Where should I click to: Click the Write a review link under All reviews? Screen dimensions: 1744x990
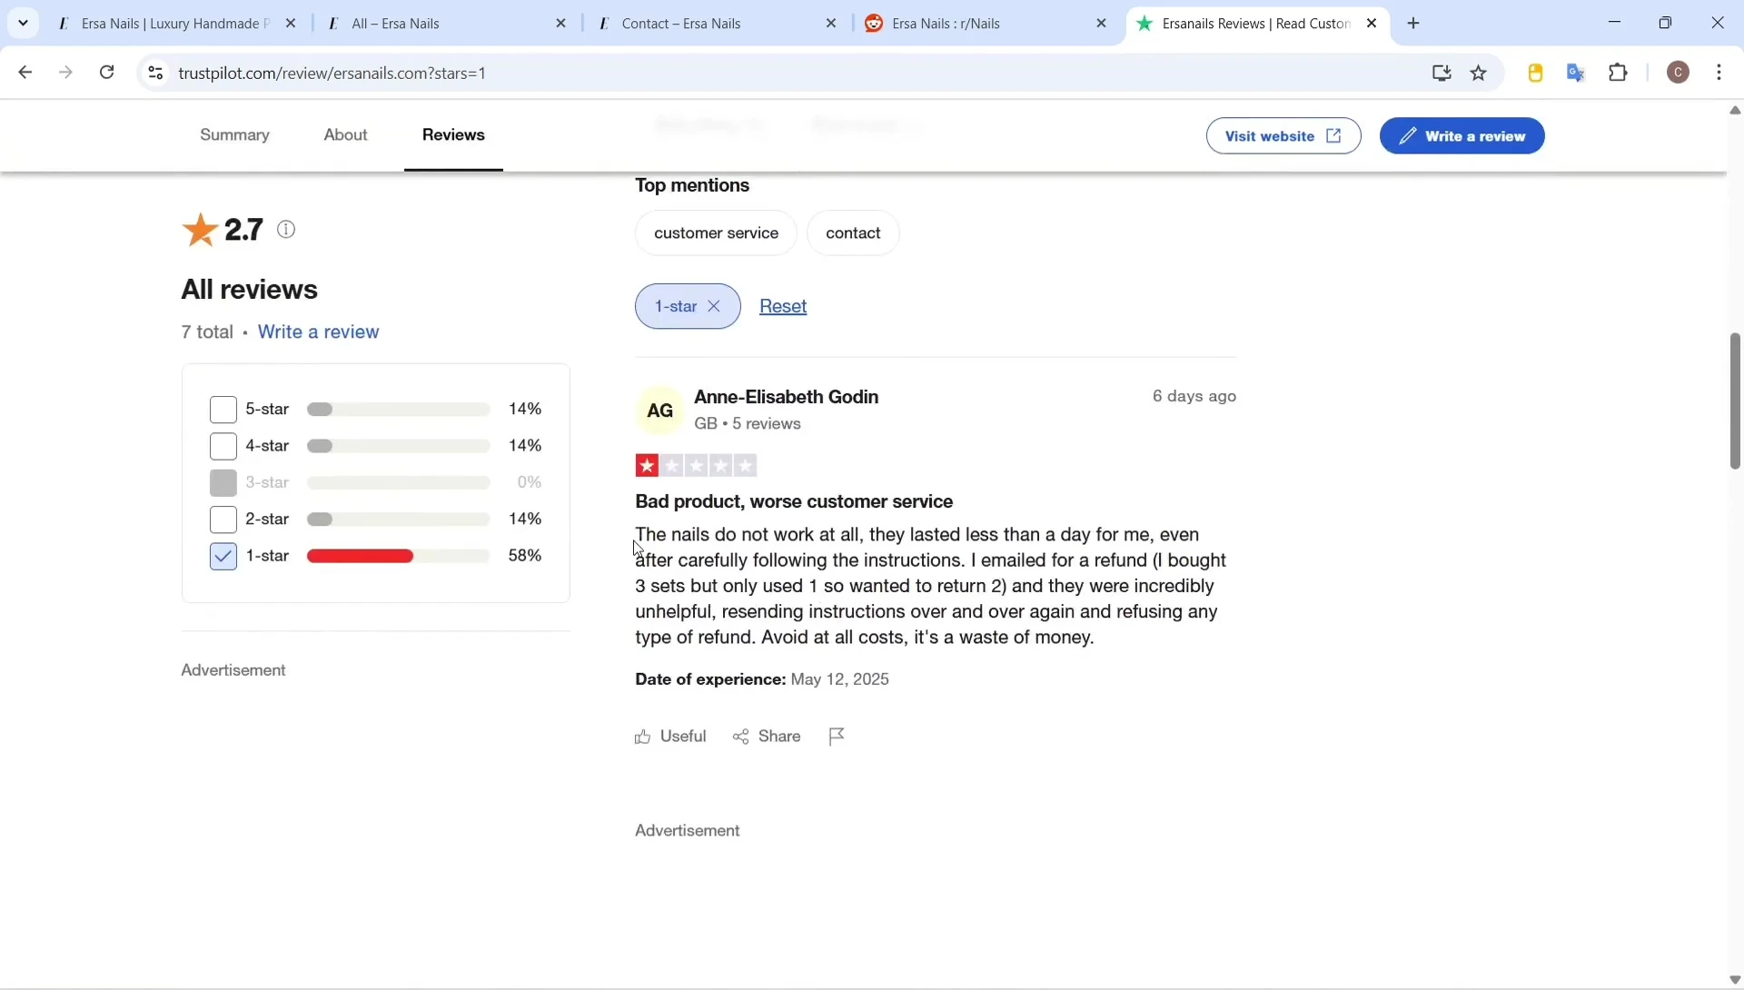click(318, 332)
